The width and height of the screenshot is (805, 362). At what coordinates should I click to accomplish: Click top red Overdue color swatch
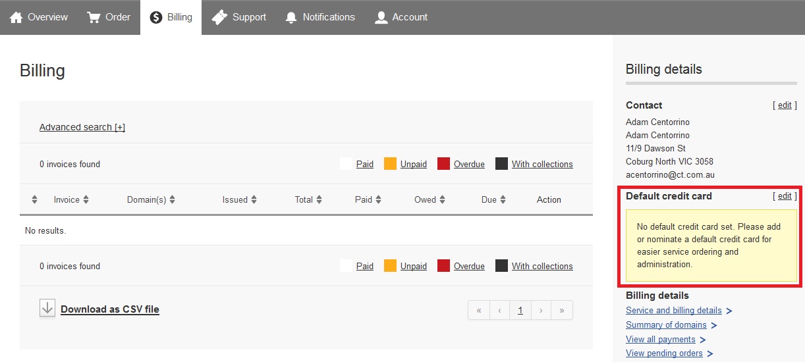(x=443, y=164)
